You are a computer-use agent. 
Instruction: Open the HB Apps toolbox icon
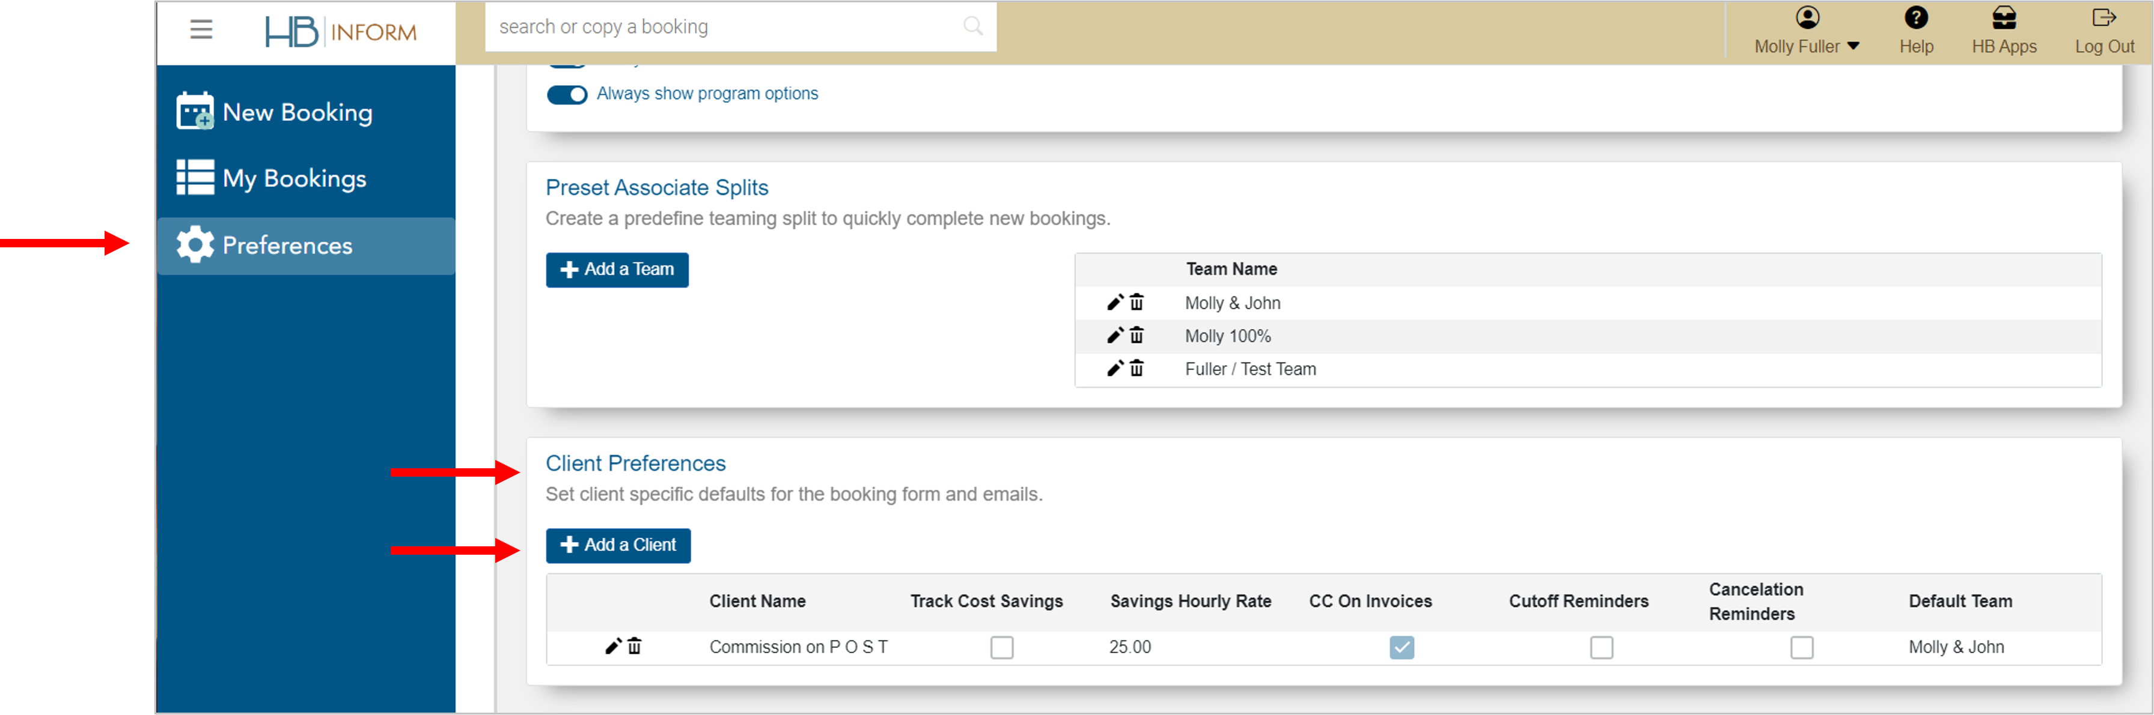2004,17
